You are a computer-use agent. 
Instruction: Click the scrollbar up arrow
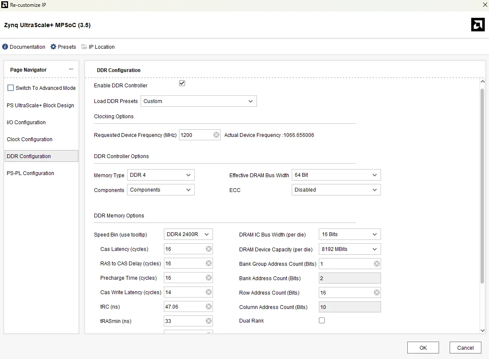coord(483,81)
